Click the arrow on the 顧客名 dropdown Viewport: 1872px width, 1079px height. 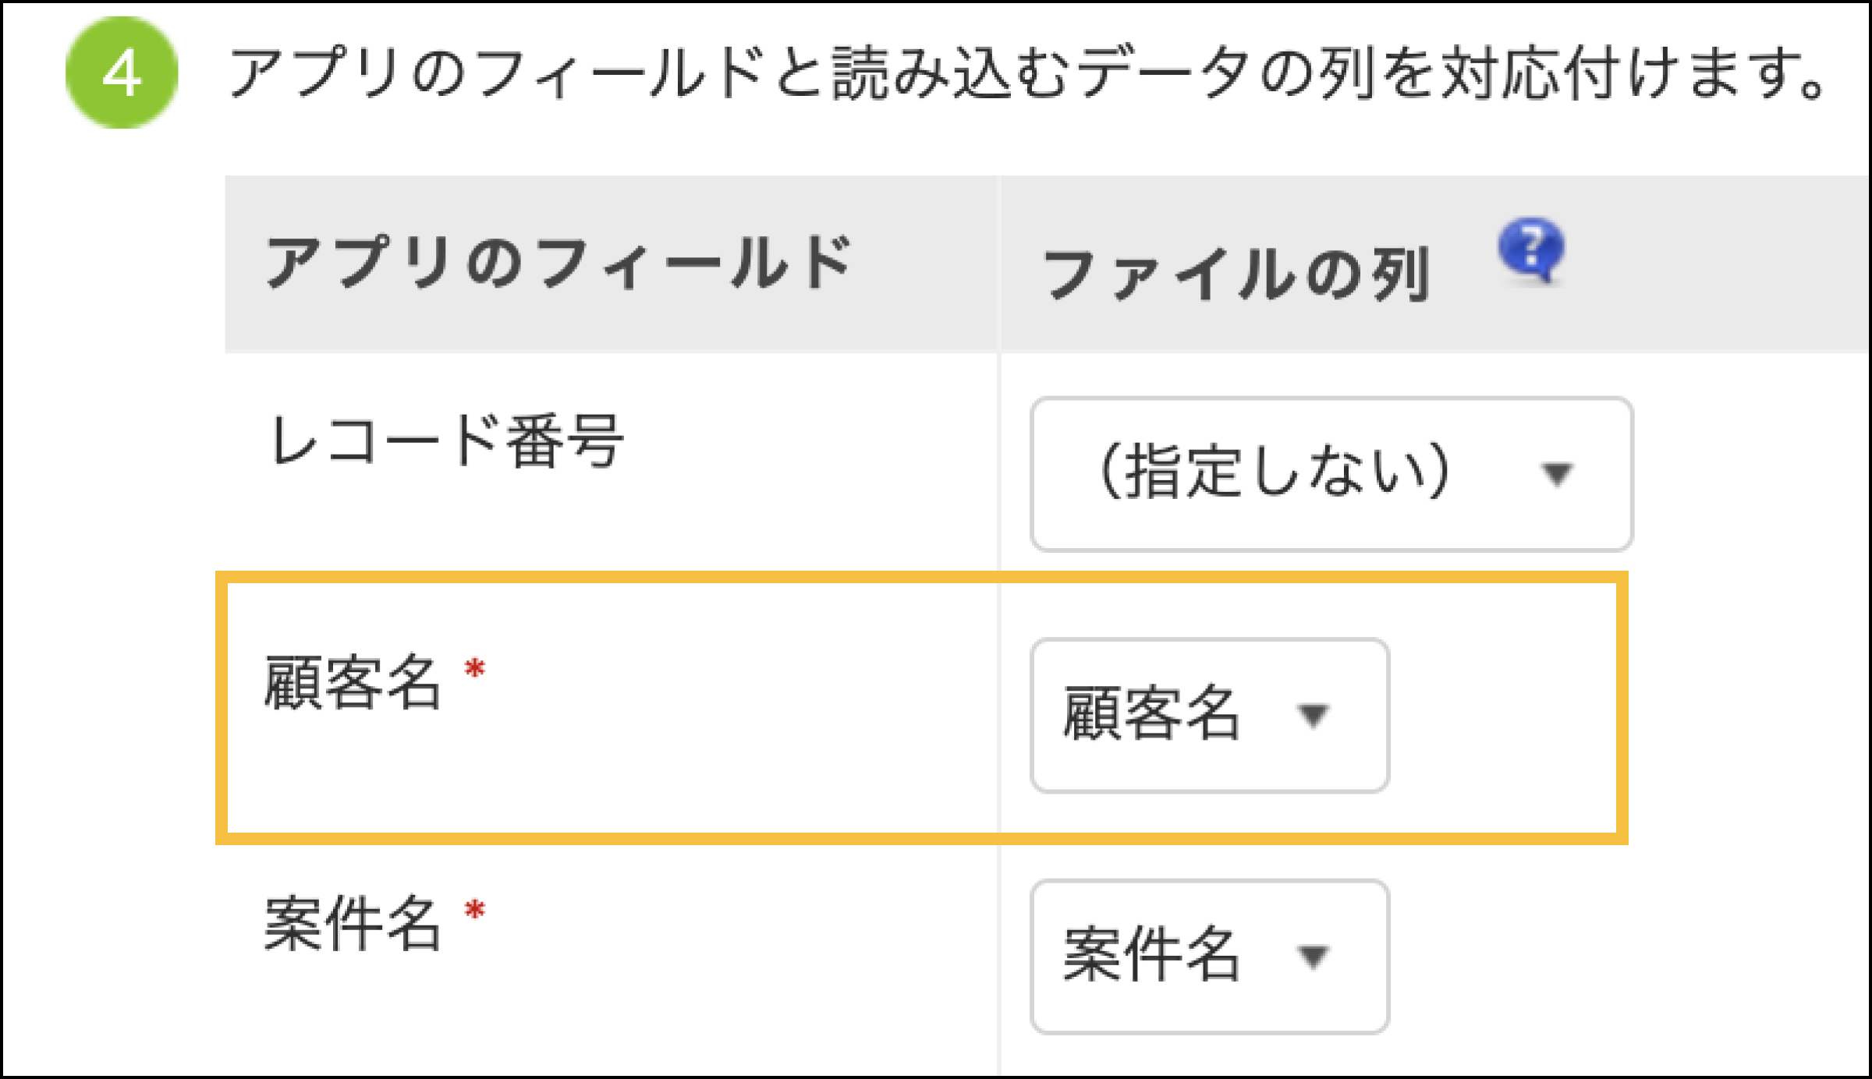pyautogui.click(x=1314, y=715)
